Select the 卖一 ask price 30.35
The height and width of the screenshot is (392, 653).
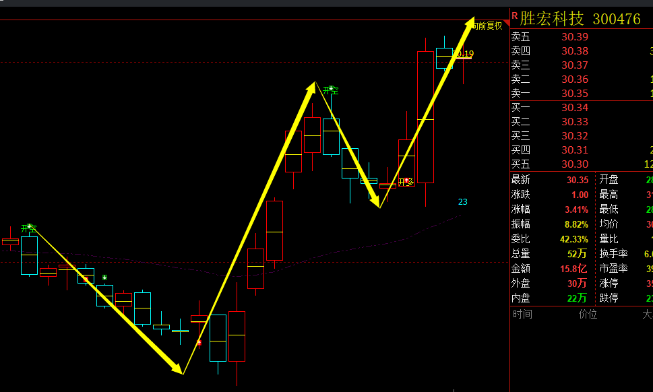[574, 94]
